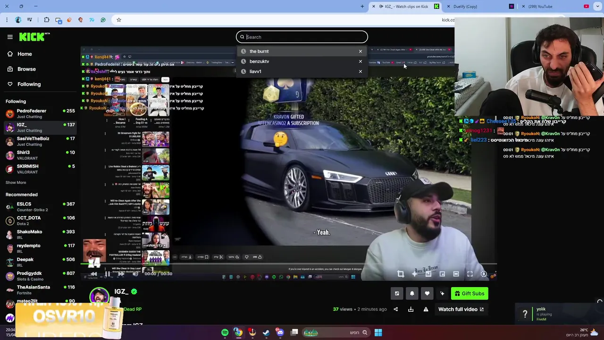Click the card icon button left of the bell
The width and height of the screenshot is (604, 340).
[x=397, y=294]
